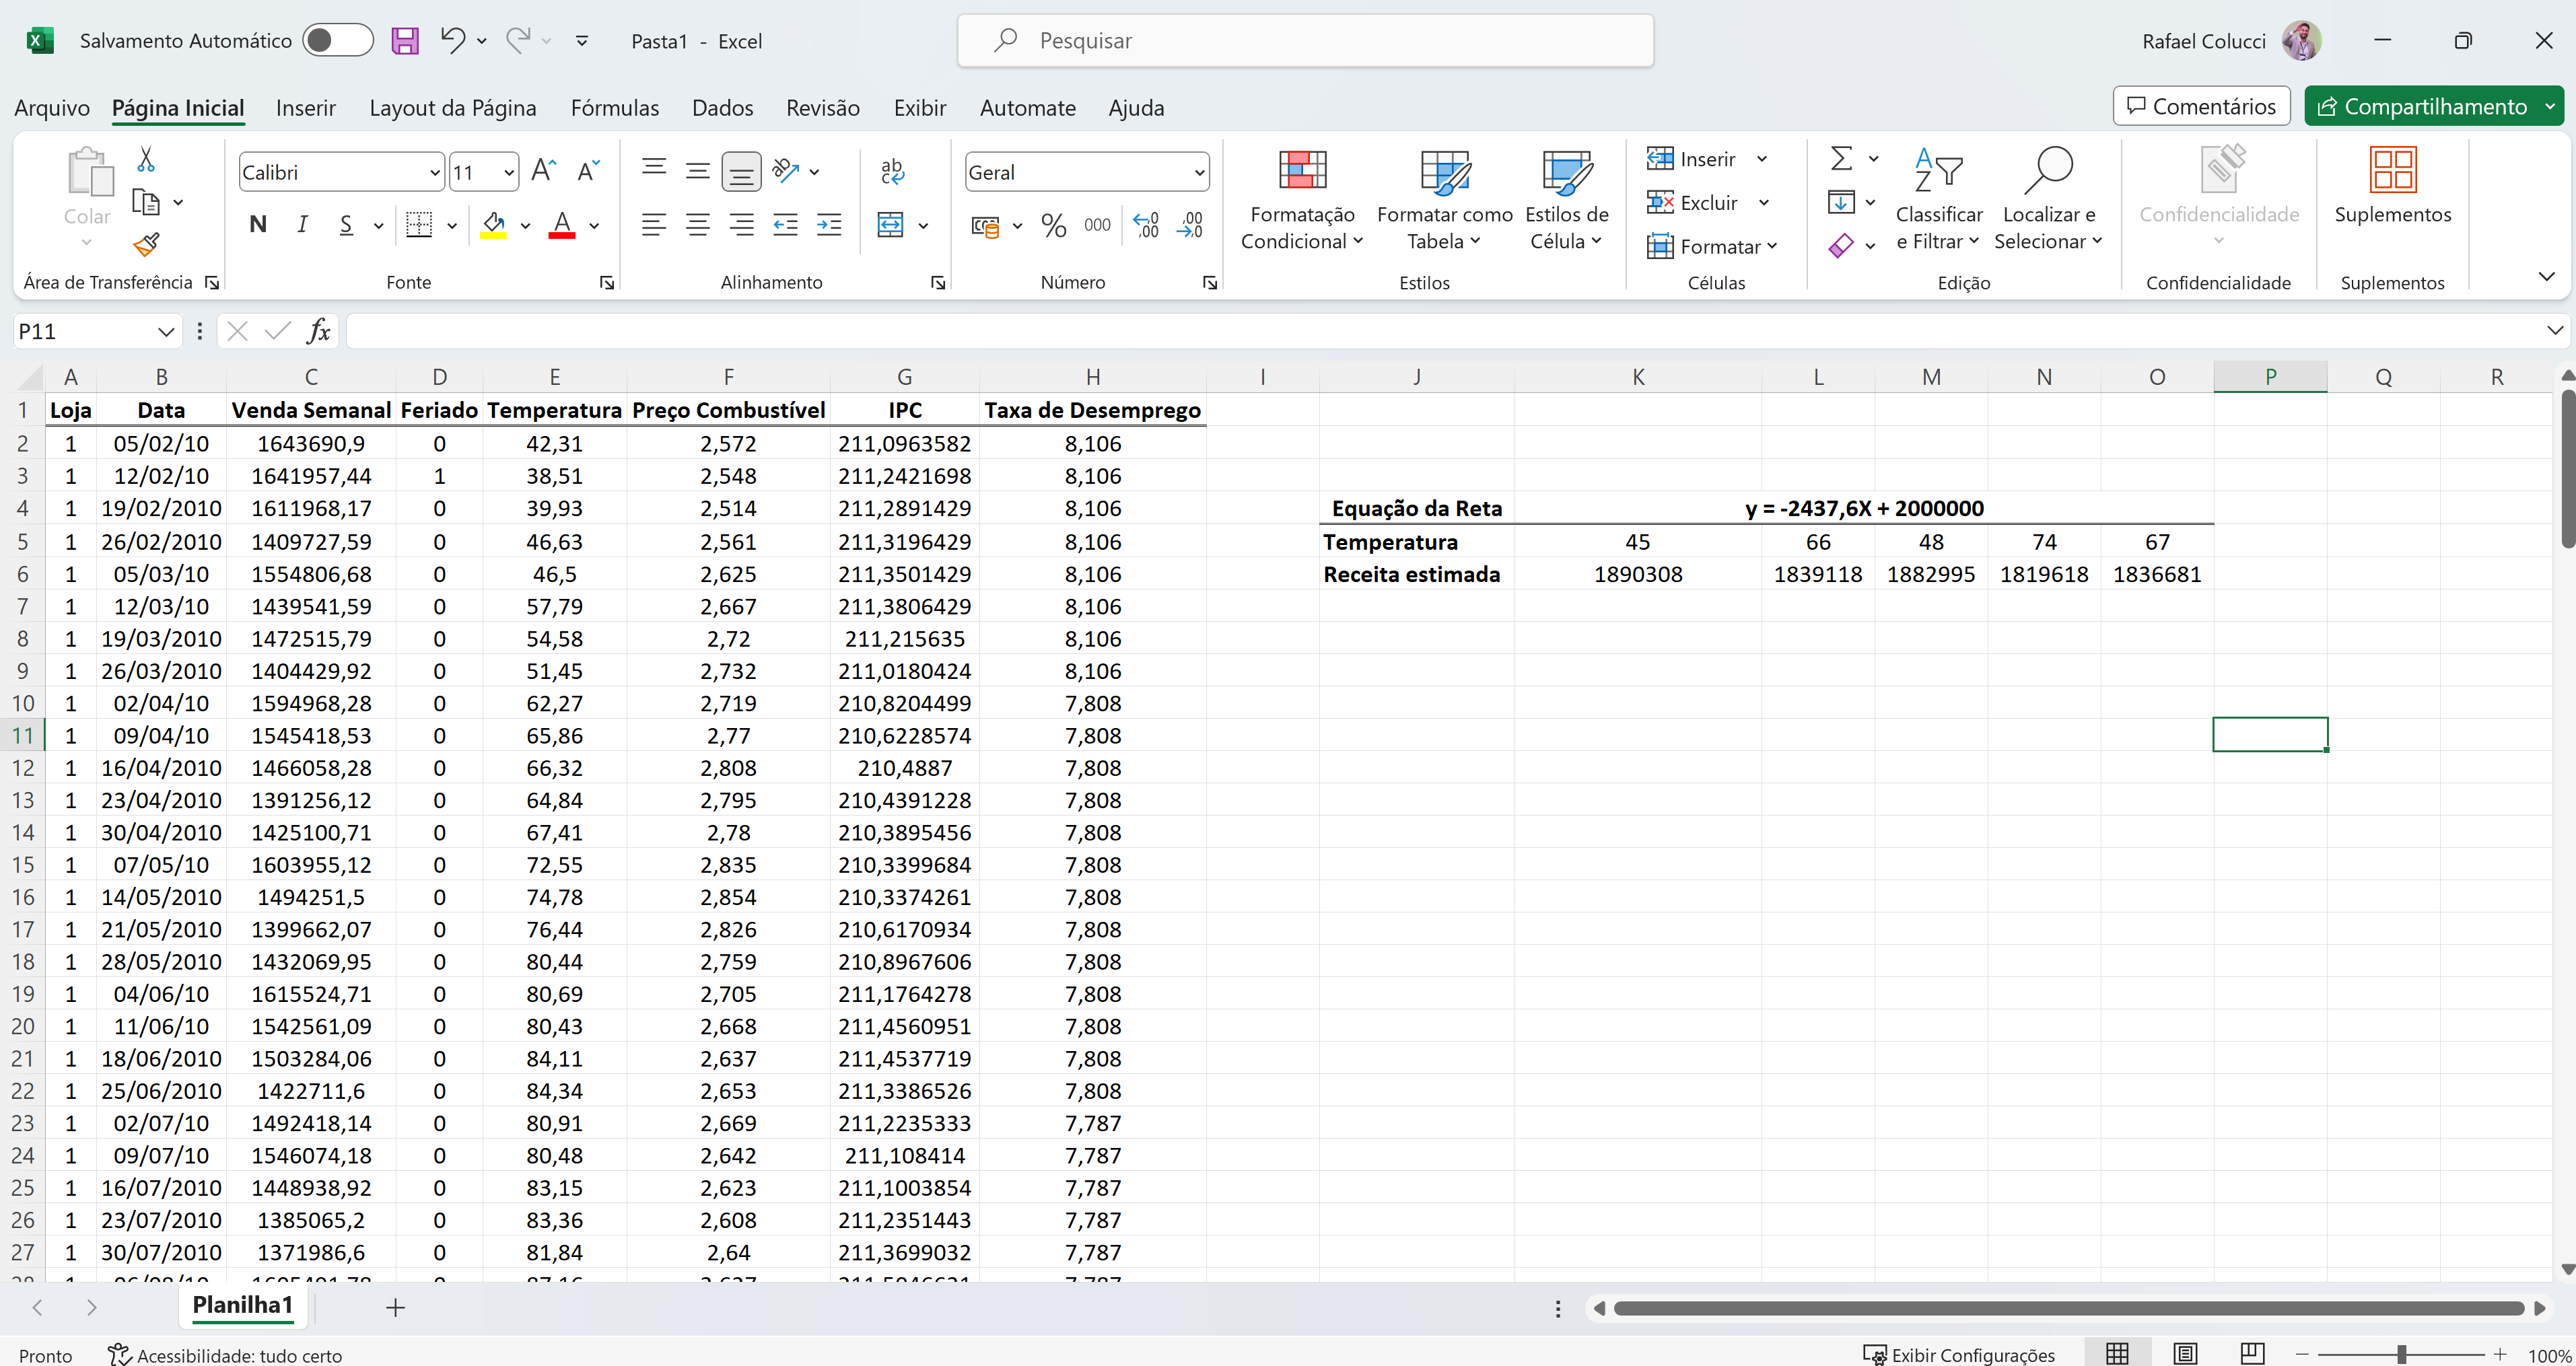Toggle Salvamento Automático switch
Image resolution: width=2576 pixels, height=1366 pixels.
coord(337,41)
